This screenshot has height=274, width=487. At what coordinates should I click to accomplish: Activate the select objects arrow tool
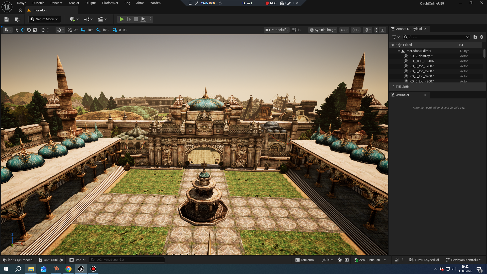tap(17, 30)
